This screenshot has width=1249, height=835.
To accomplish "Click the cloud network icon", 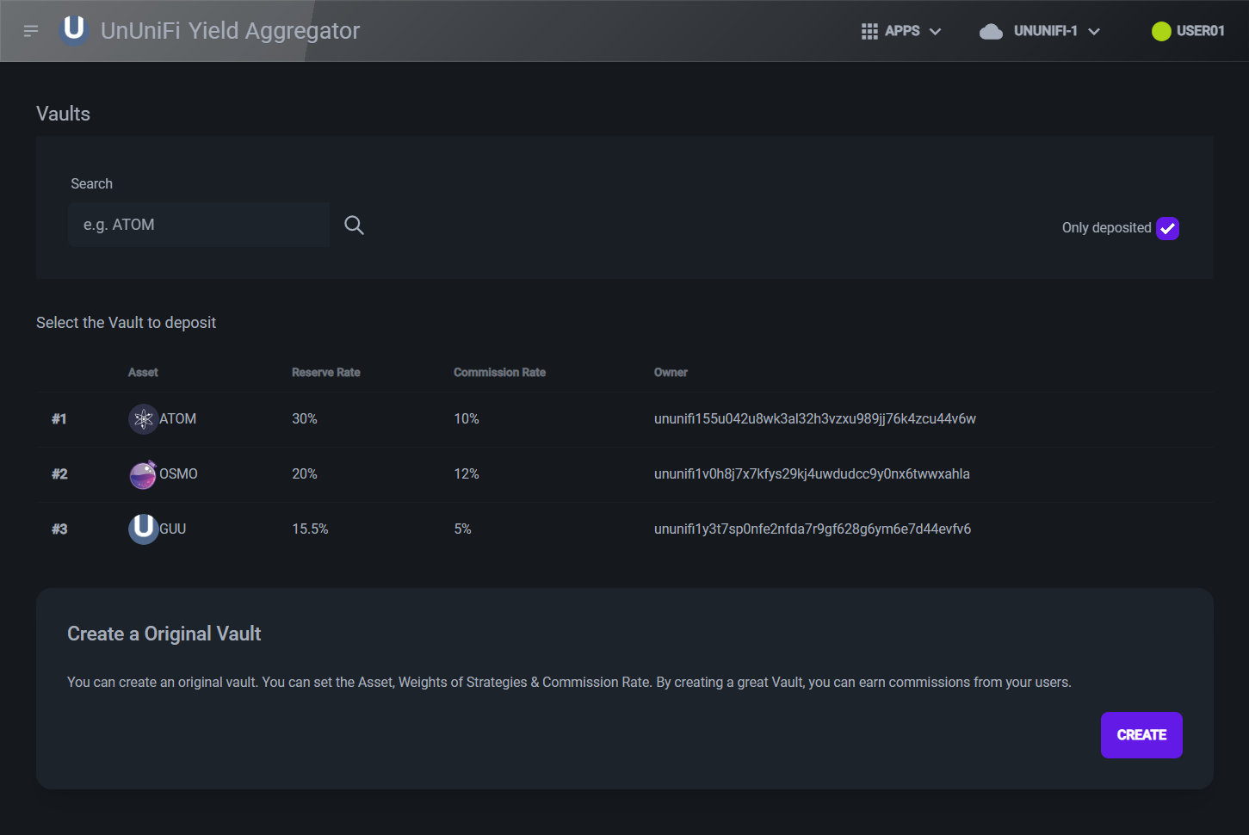I will tap(991, 32).
